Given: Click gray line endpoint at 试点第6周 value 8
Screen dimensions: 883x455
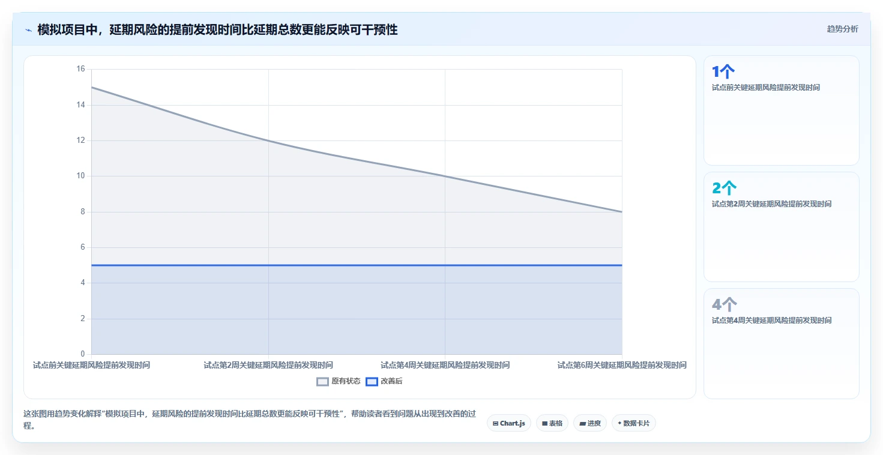Looking at the screenshot, I should [x=622, y=212].
